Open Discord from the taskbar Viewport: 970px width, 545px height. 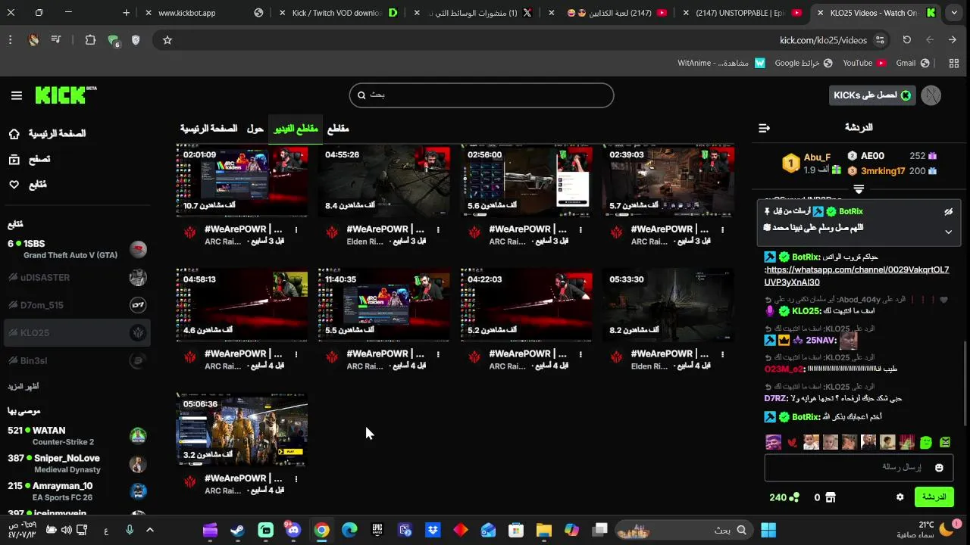point(293,530)
